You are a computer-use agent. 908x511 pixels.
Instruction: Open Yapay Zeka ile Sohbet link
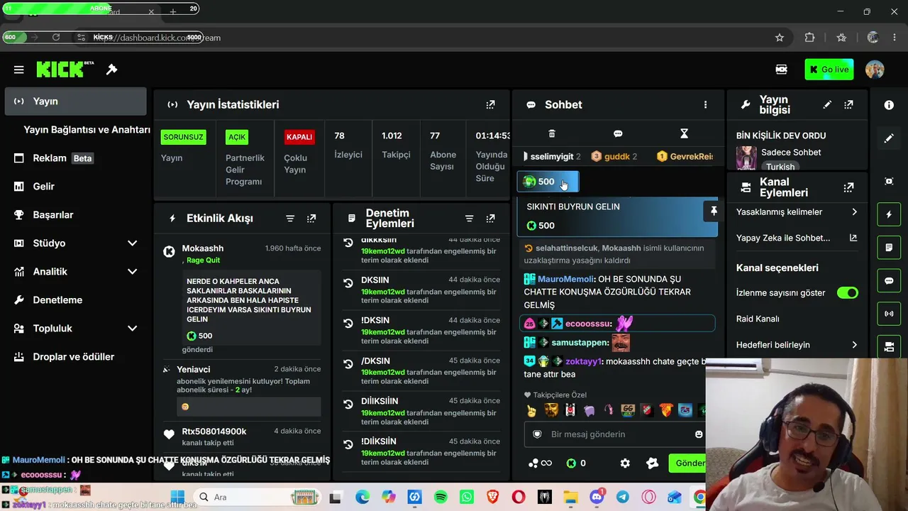(x=797, y=238)
